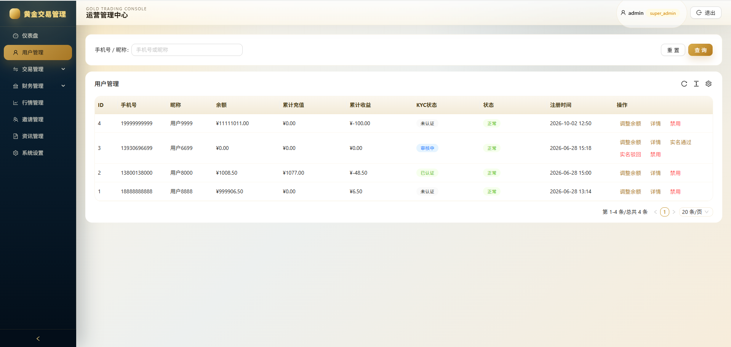The image size is (731, 347).
Task: Click 禁用 for user 用户6699
Action: 655,154
